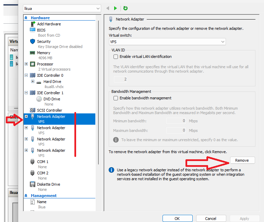Click the Network Adapter header icon in right pane

point(111,19)
